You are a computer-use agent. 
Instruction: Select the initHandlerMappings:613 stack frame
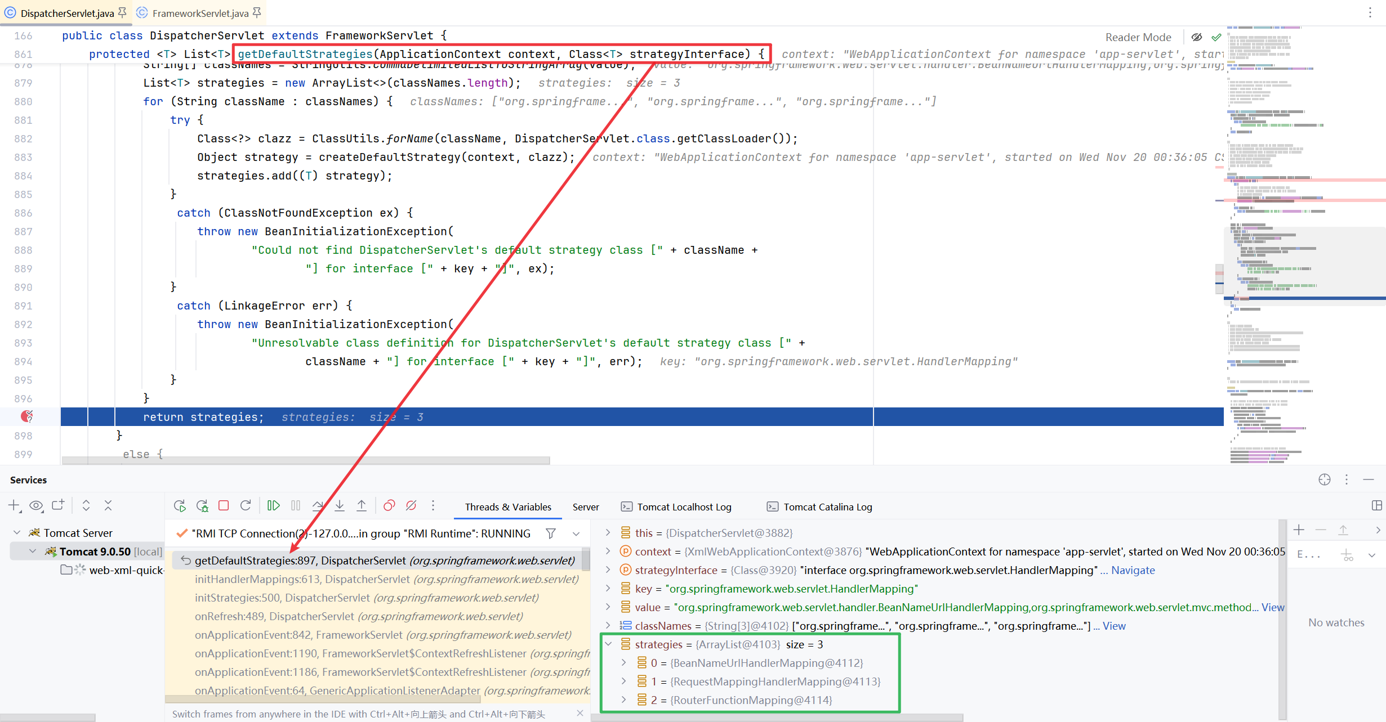tap(386, 579)
